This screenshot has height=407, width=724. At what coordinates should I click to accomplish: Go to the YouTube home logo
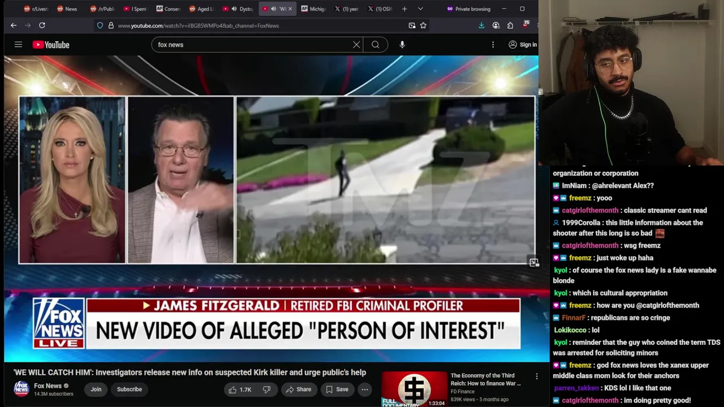tap(51, 45)
